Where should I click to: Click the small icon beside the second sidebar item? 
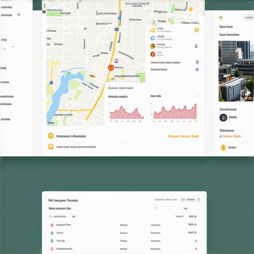coord(19,14)
